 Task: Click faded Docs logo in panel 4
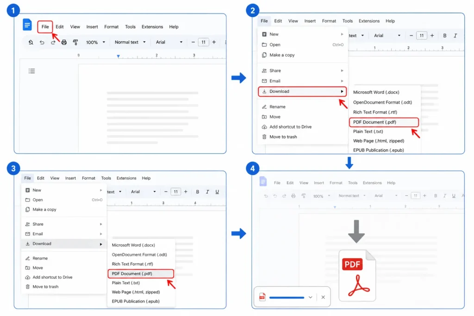tap(263, 181)
